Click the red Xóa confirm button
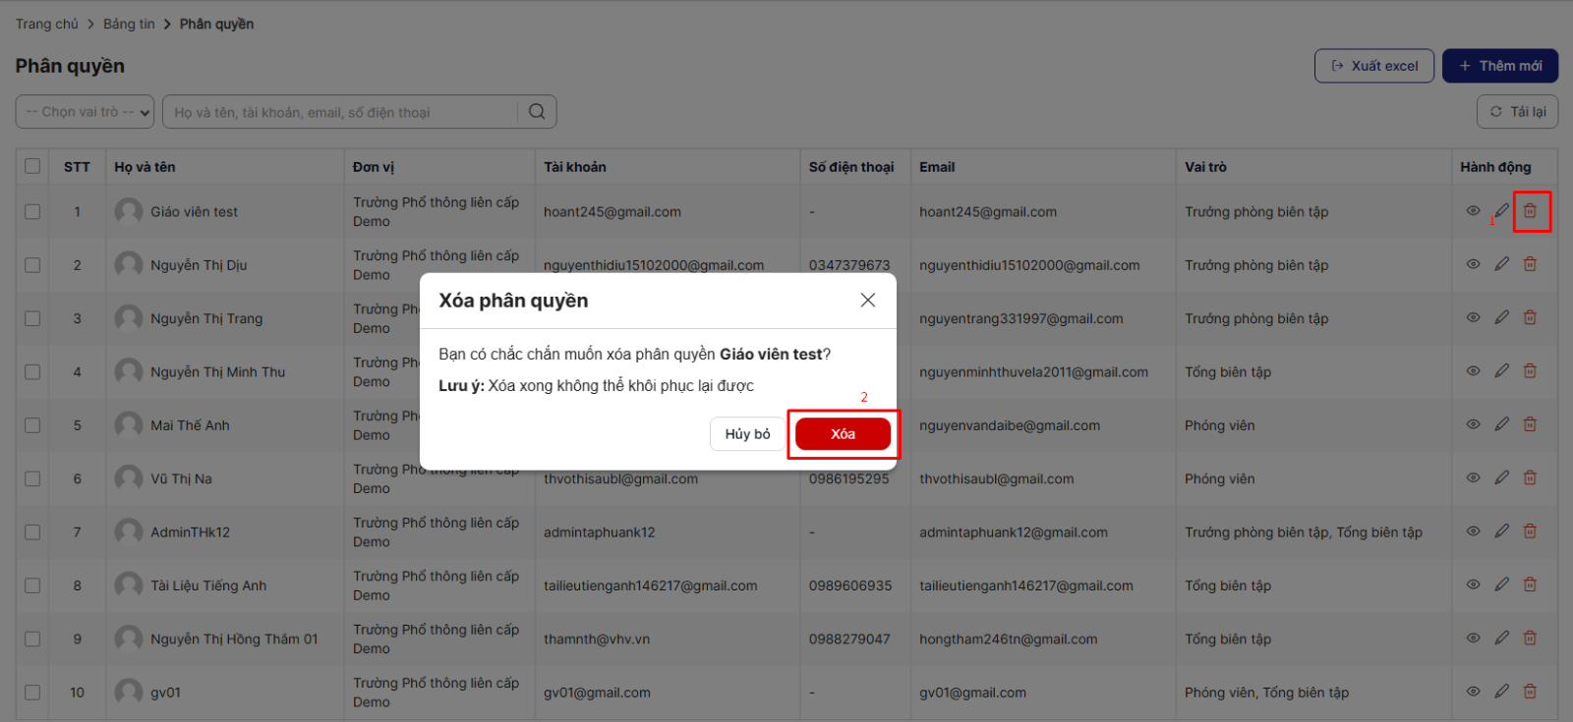 point(843,434)
